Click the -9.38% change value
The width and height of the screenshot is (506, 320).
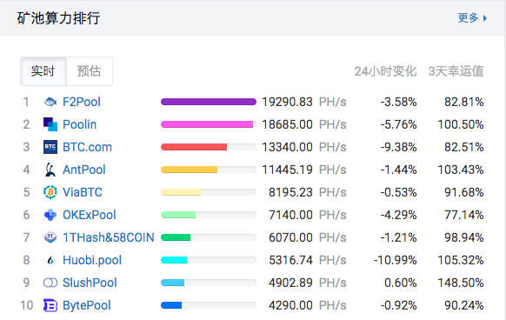[x=398, y=147]
